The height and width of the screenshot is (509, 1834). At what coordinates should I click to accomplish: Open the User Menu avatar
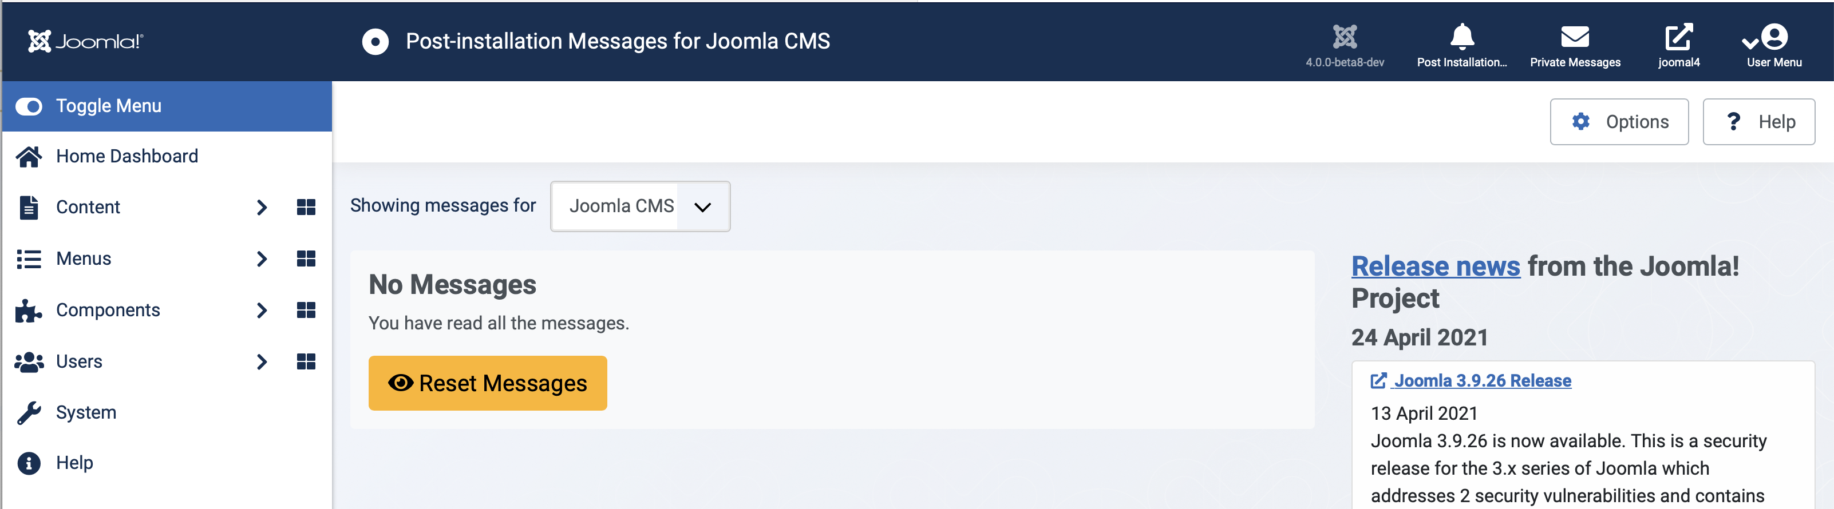(x=1774, y=37)
